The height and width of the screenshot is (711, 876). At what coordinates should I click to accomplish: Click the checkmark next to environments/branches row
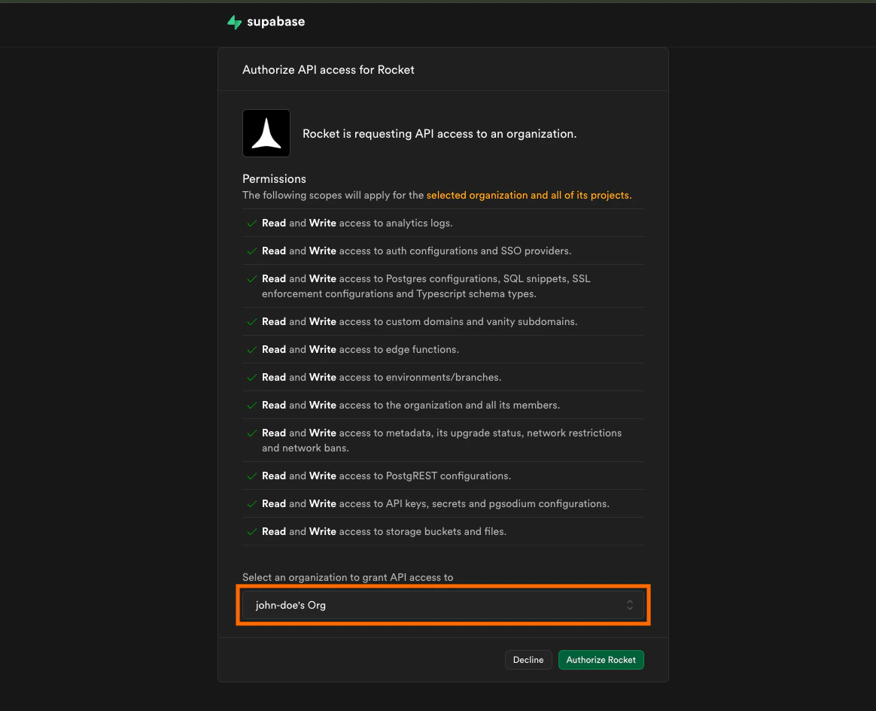(x=252, y=377)
